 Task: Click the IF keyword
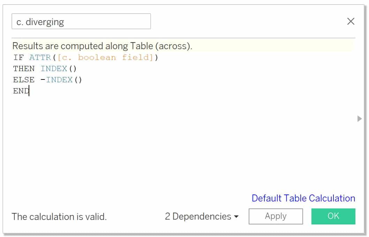pos(18,58)
